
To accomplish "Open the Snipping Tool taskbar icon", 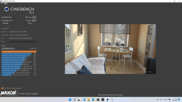I will click(112, 99).
